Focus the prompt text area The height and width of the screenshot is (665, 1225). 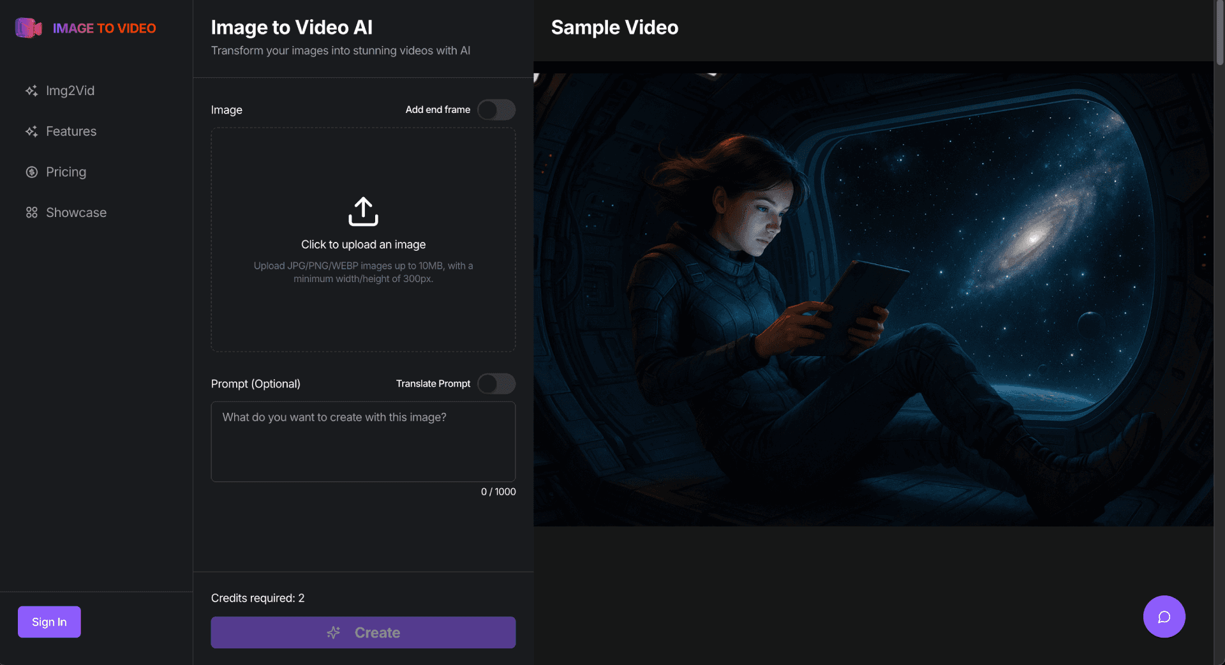[363, 442]
